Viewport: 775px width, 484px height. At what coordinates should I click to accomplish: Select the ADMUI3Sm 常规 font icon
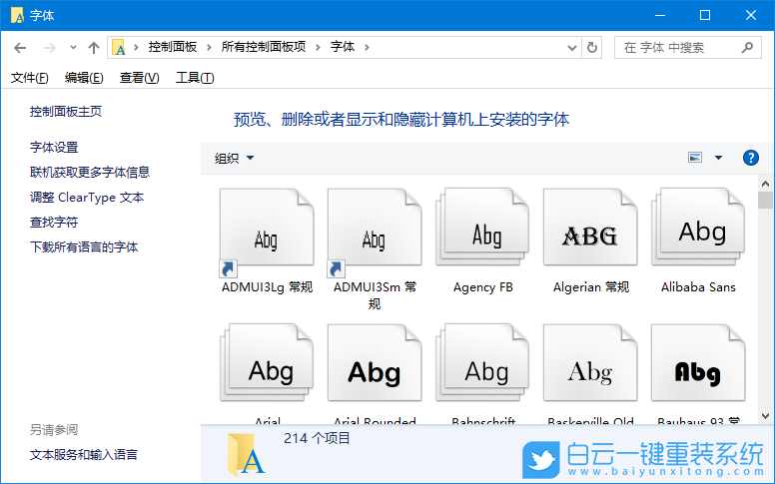pyautogui.click(x=375, y=233)
